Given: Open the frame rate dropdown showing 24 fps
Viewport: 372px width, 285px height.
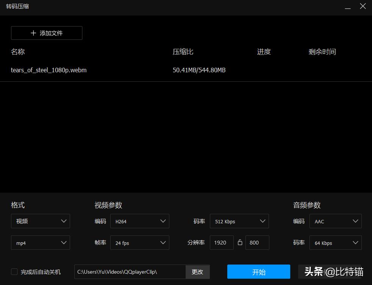Looking at the screenshot, I should [140, 243].
